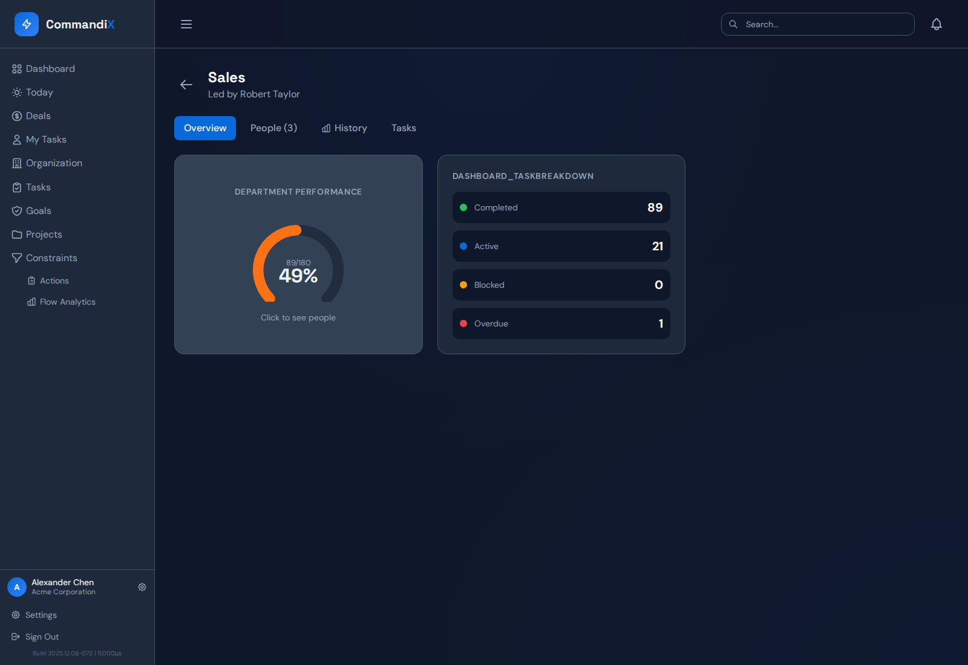Open the Projects page
This screenshot has width=968, height=665.
[x=44, y=235]
